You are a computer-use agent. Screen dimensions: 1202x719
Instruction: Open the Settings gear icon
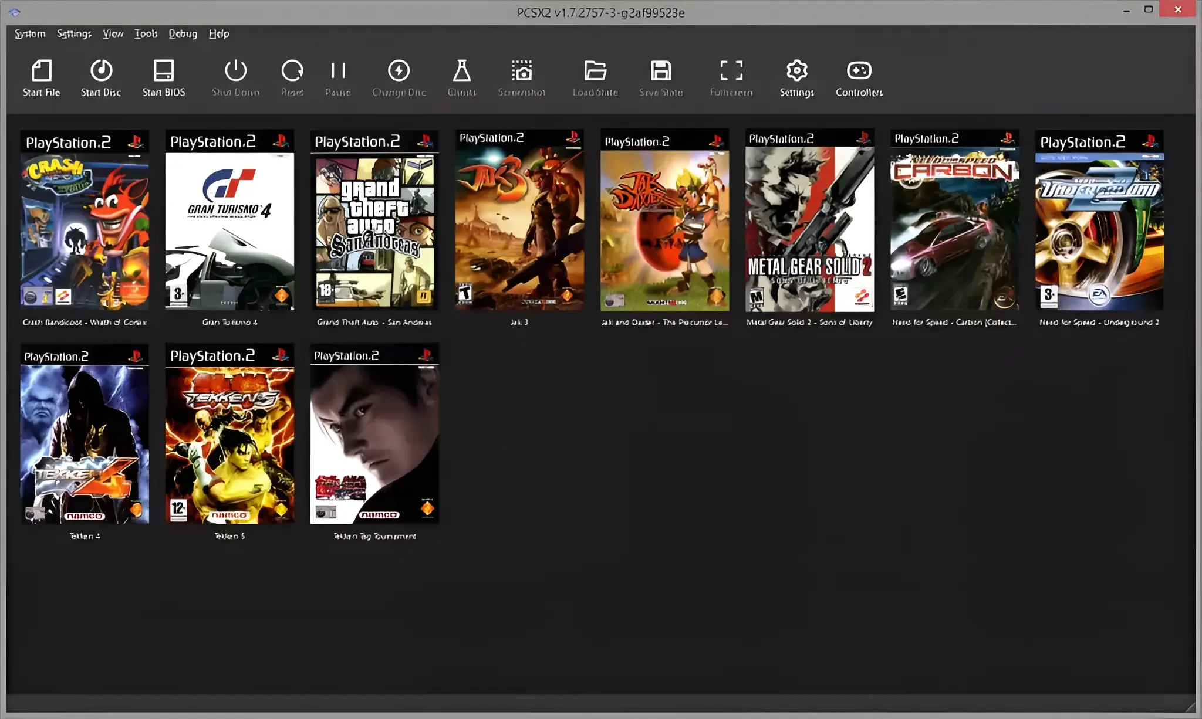pyautogui.click(x=796, y=76)
